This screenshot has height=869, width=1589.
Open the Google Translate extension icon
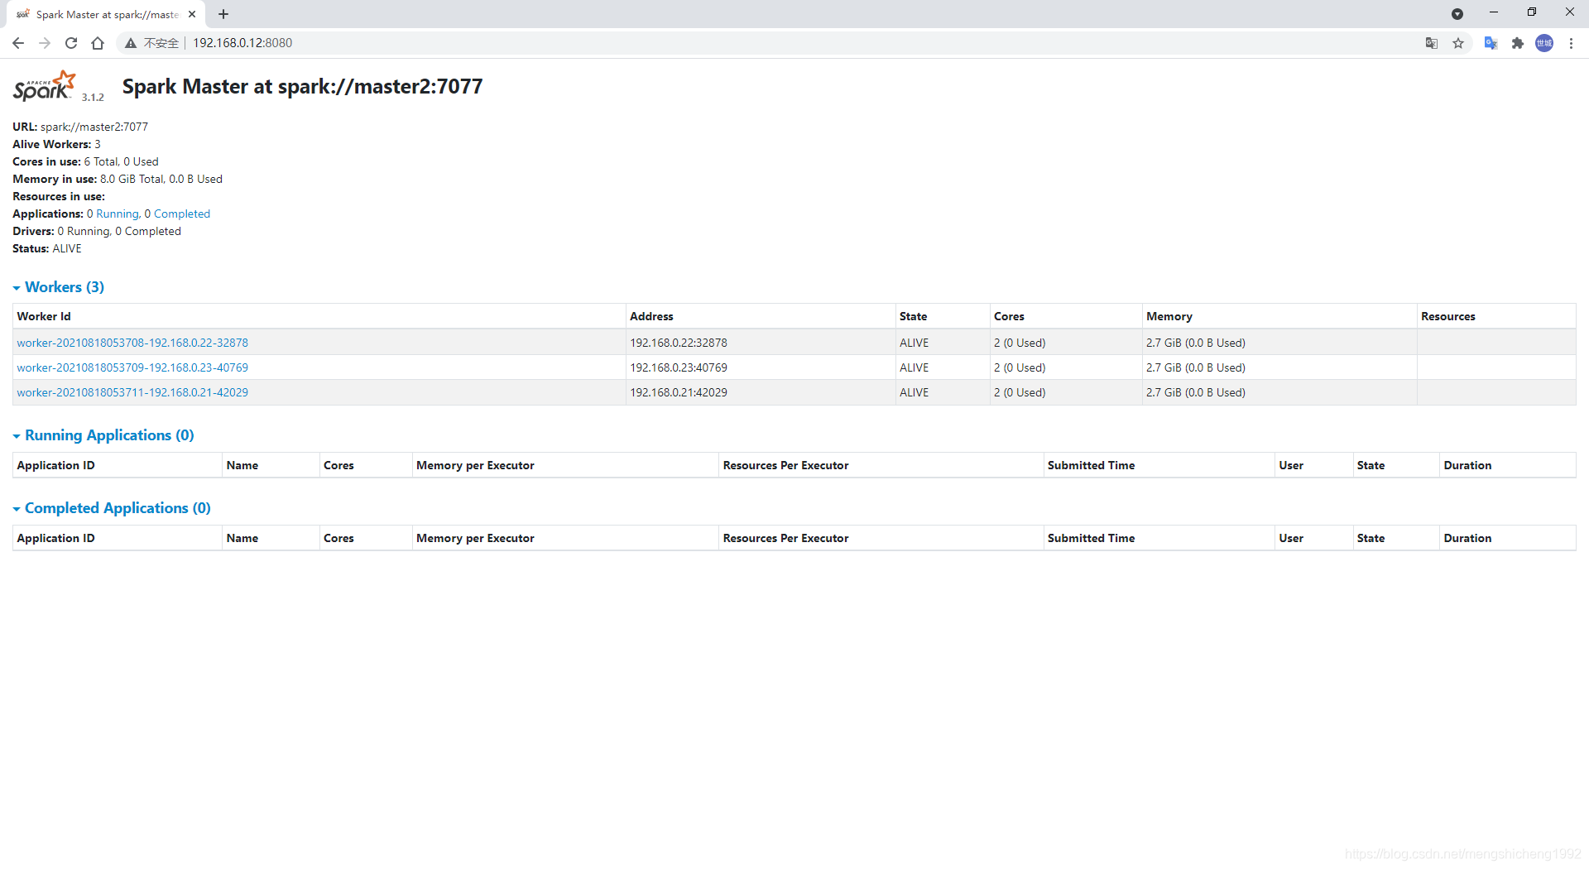(x=1491, y=43)
